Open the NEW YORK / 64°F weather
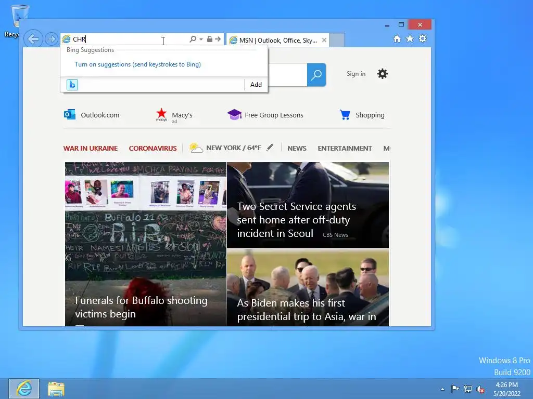Screen dimensions: 533x399 click(x=225, y=148)
